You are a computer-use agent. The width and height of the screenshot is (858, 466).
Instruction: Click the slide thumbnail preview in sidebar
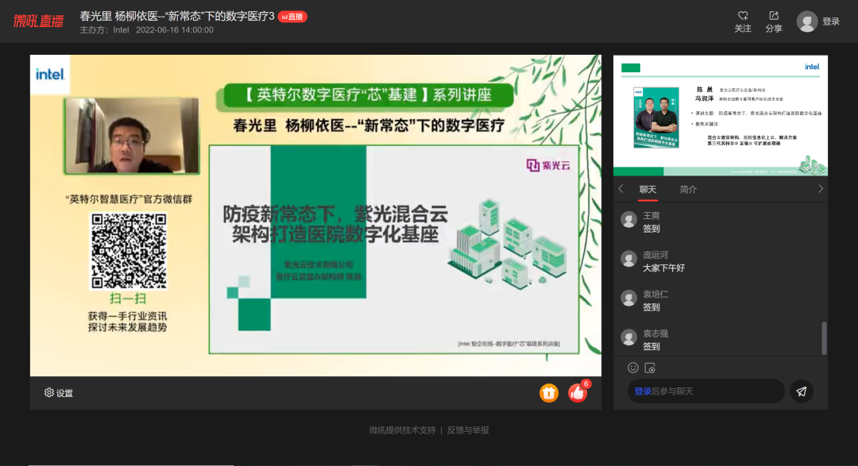coord(720,115)
